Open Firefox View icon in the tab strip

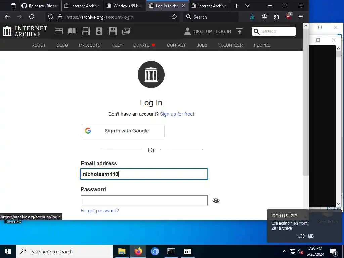click(x=13, y=6)
